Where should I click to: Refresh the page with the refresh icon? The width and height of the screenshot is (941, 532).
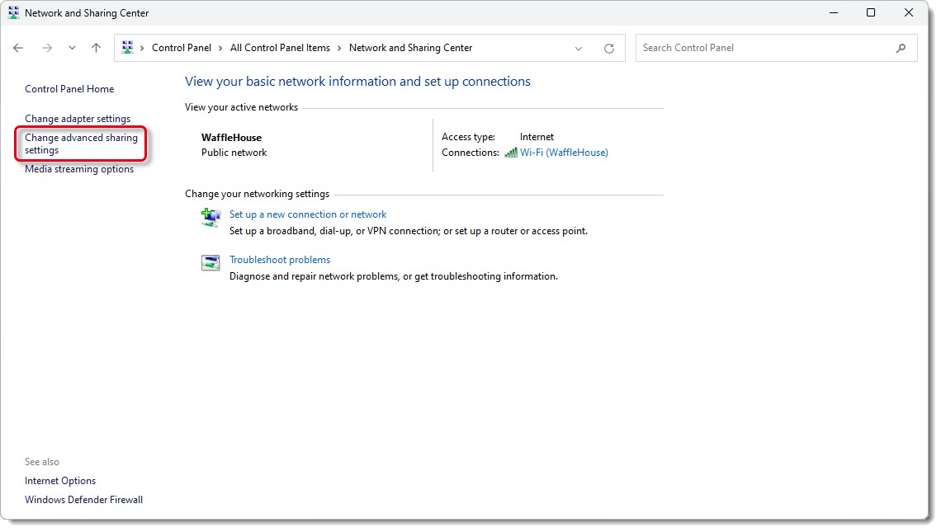click(609, 48)
